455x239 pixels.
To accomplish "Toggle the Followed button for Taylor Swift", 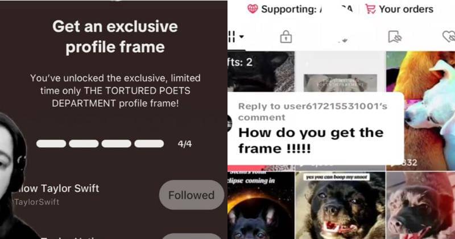I will [192, 195].
